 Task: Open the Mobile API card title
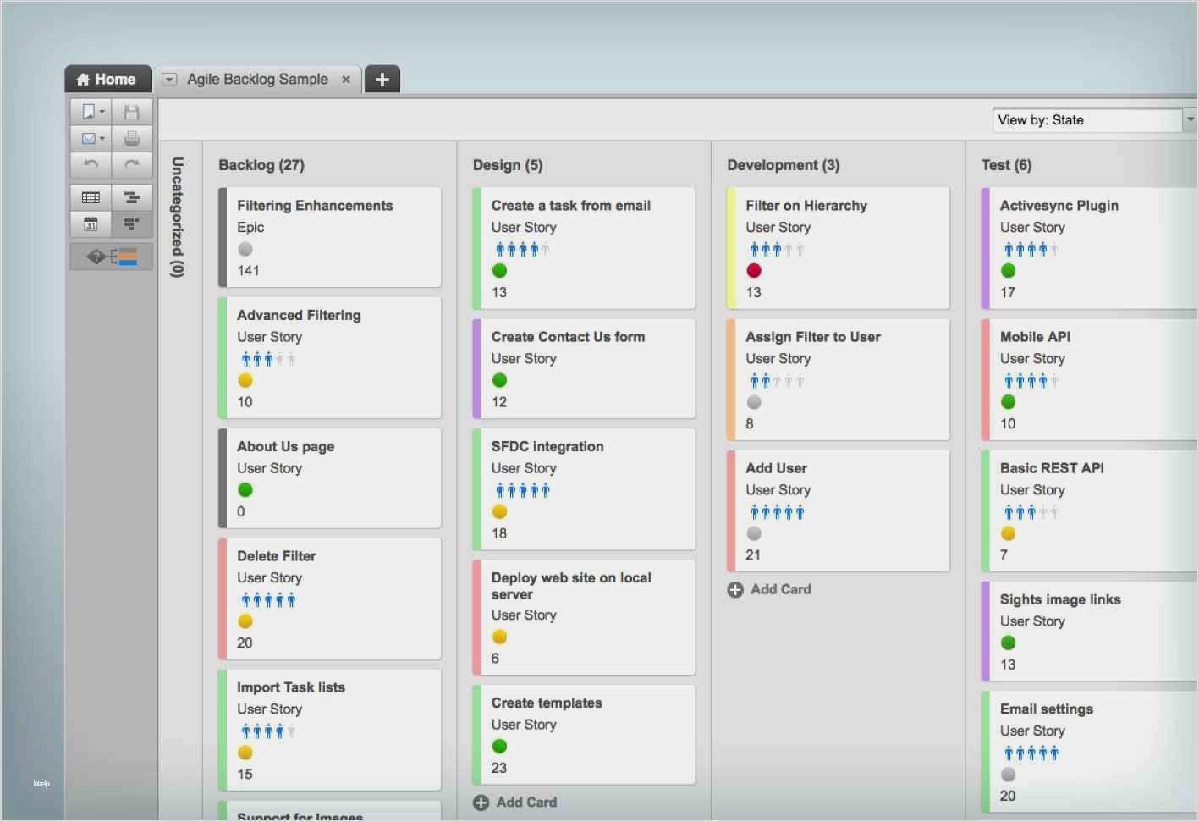tap(1035, 337)
